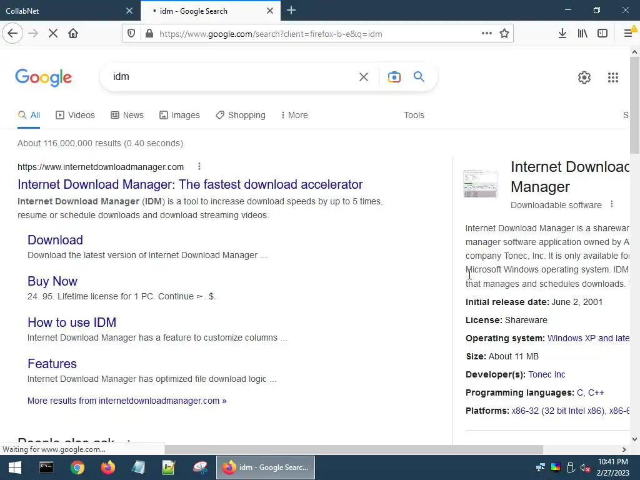Bookmark this page with the star icon
The height and width of the screenshot is (480, 640).
(x=504, y=34)
